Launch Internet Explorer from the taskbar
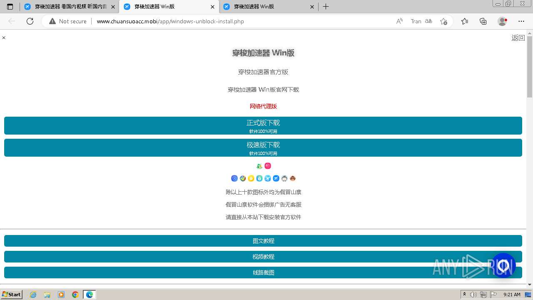 (x=33, y=295)
